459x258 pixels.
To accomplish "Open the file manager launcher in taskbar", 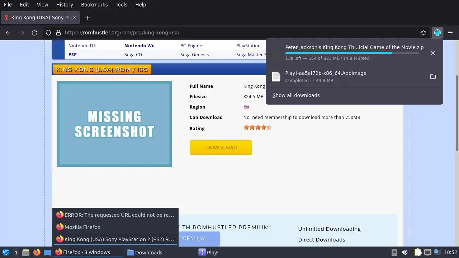I will 26,252.
